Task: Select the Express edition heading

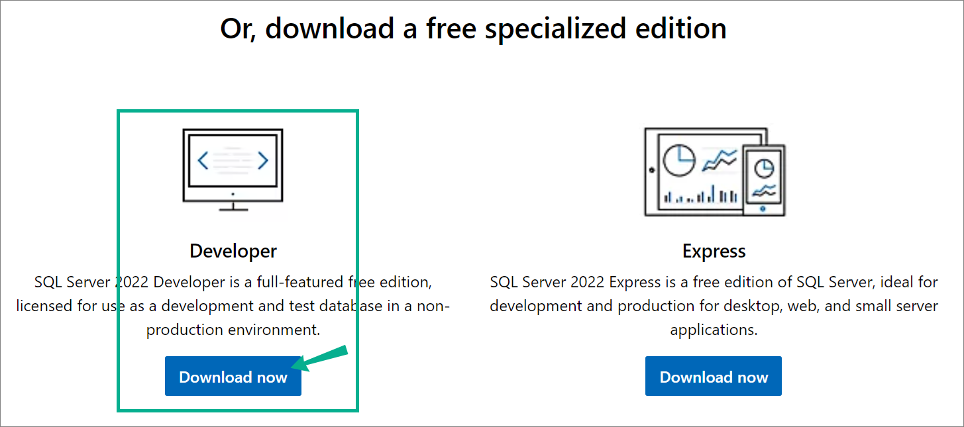Action: [x=714, y=251]
